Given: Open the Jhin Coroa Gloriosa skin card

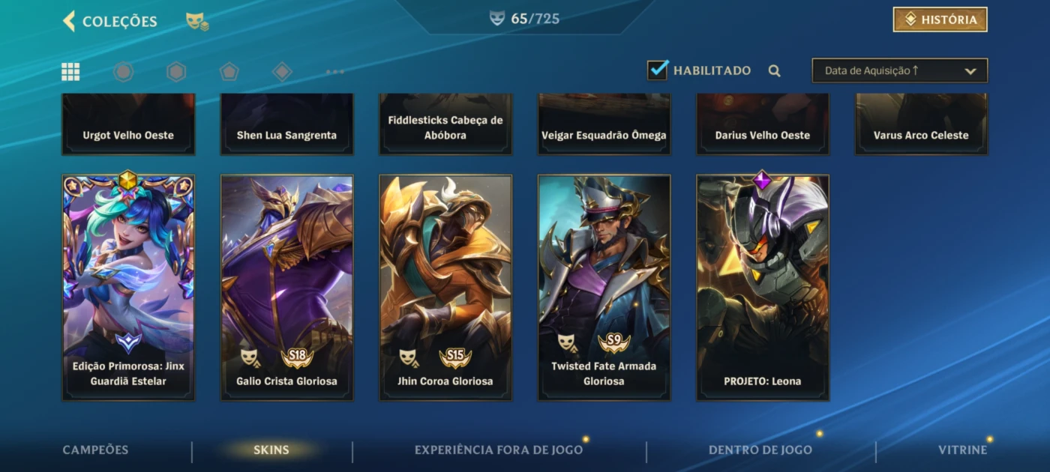Looking at the screenshot, I should coord(445,288).
